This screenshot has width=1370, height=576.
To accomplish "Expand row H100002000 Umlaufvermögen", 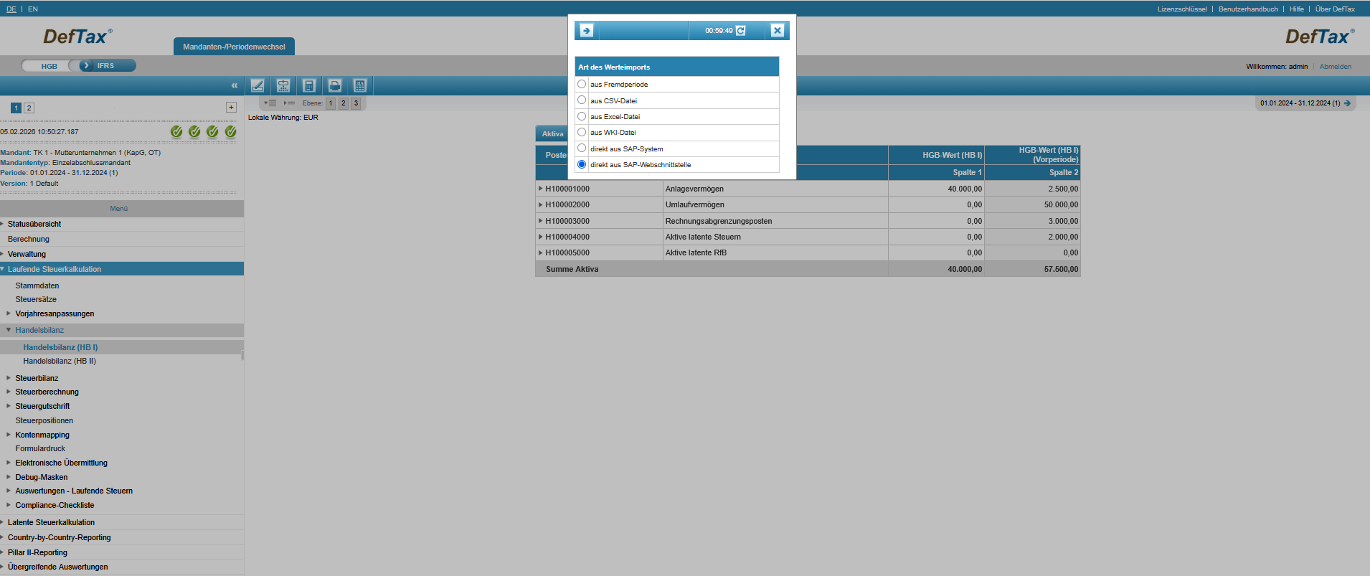I will pos(541,204).
